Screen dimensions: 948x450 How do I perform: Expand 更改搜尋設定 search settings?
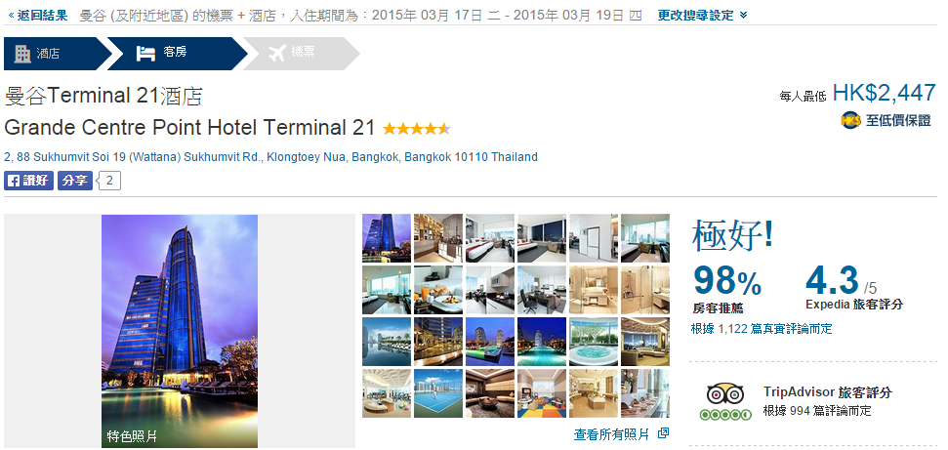tap(702, 15)
